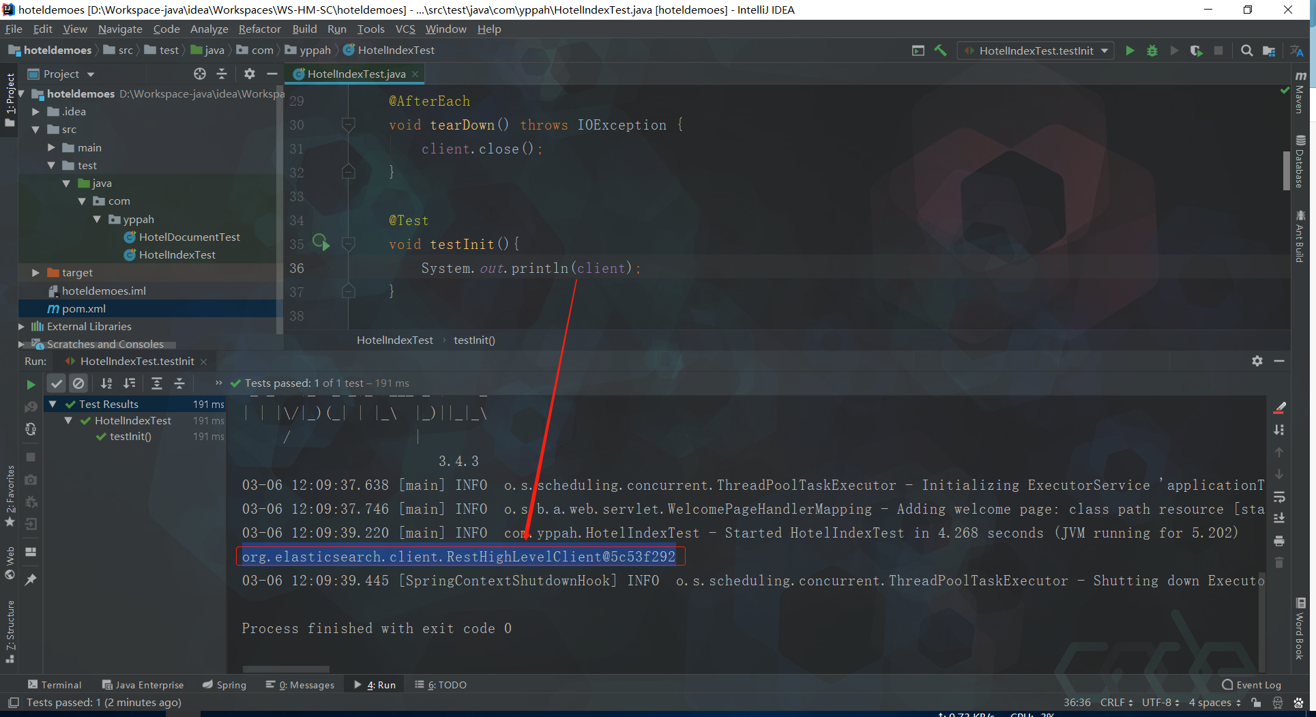Open Maven tool window from right sidebar

[1300, 91]
